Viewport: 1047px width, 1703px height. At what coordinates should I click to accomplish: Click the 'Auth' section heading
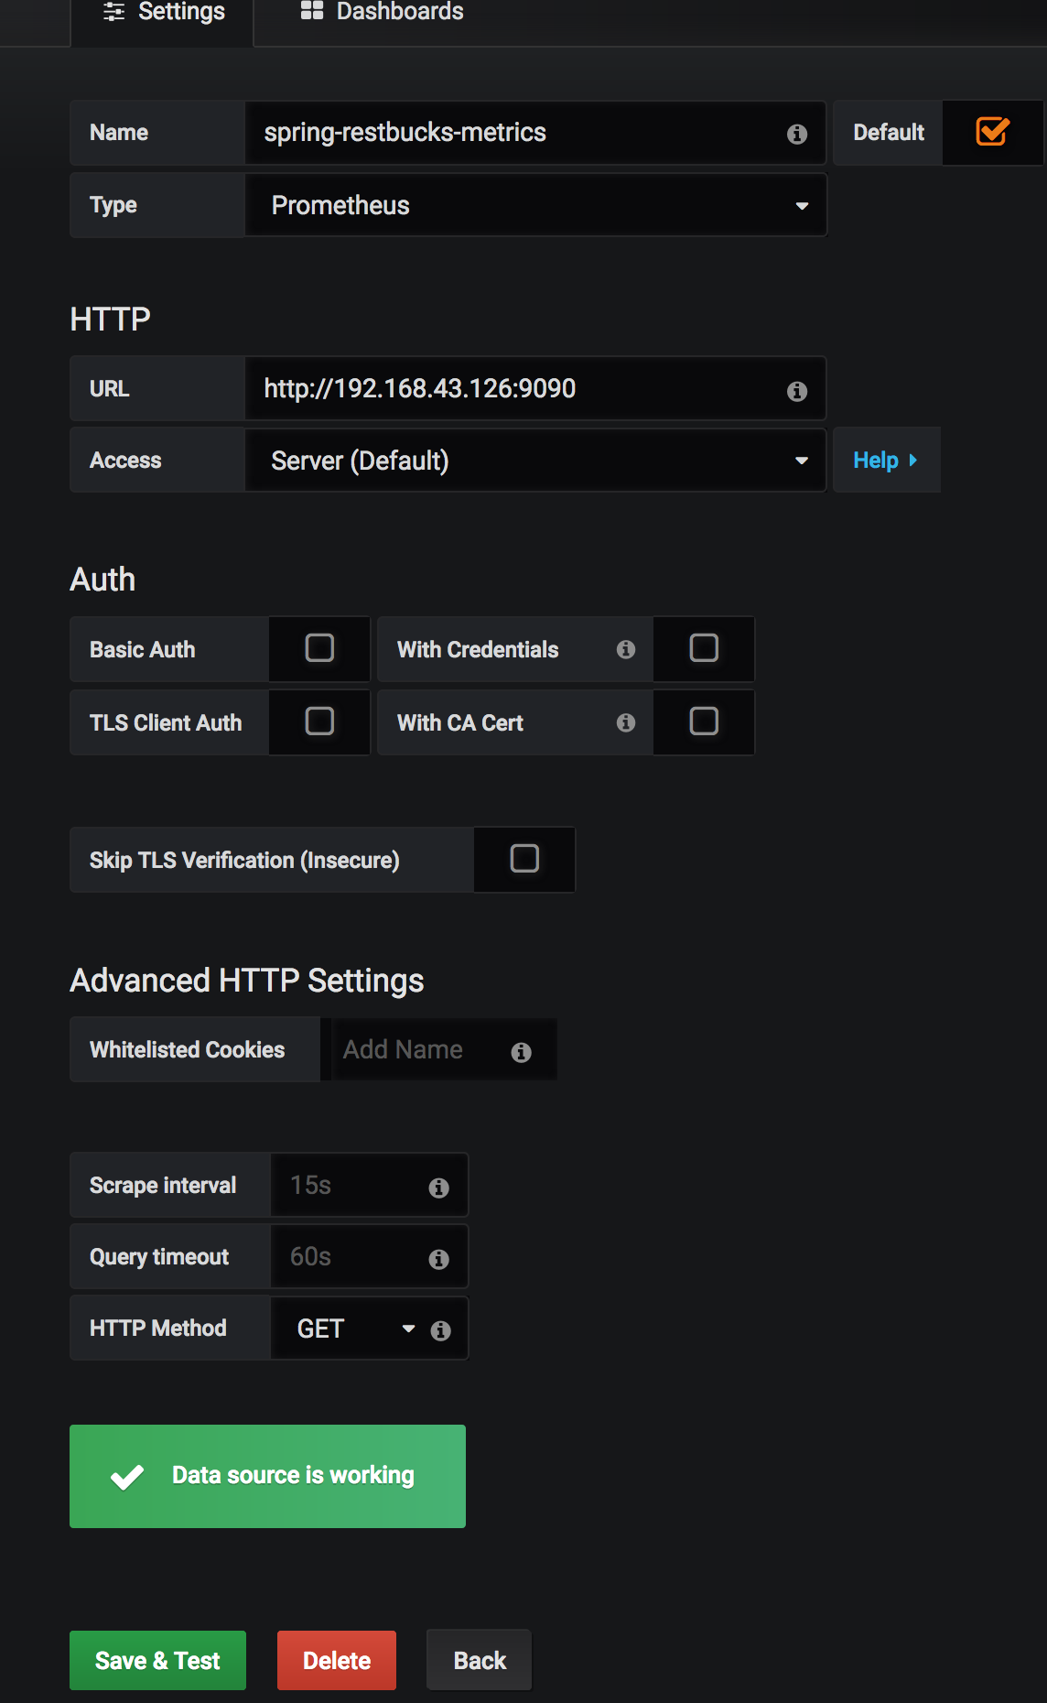[x=103, y=580]
